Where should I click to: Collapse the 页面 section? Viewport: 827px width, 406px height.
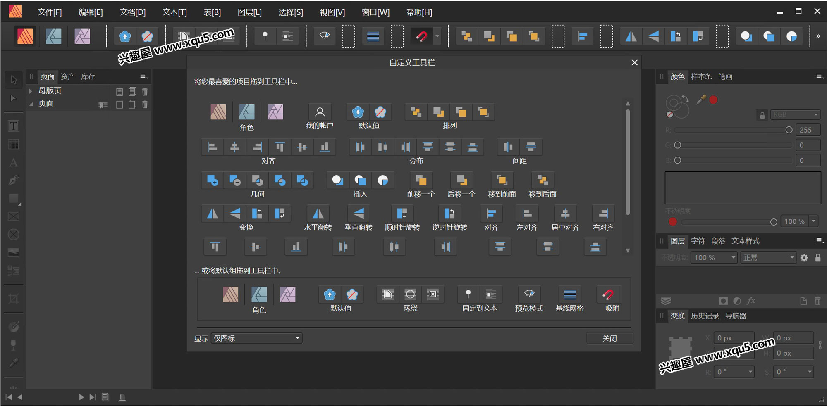pyautogui.click(x=30, y=104)
